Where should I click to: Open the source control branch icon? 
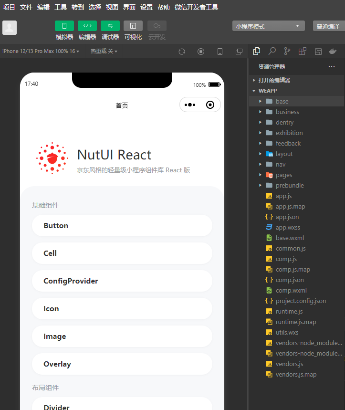click(x=287, y=51)
